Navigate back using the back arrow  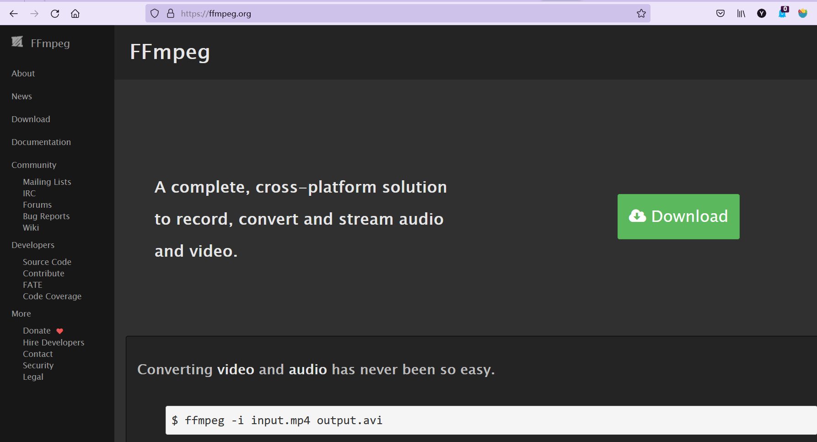14,13
